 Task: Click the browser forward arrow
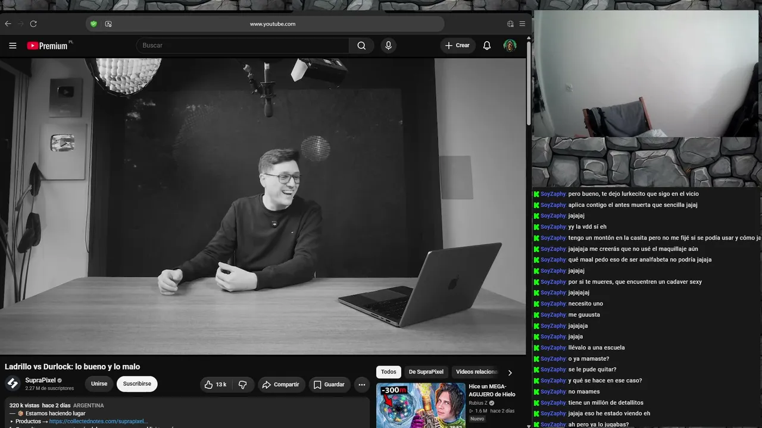pyautogui.click(x=21, y=24)
